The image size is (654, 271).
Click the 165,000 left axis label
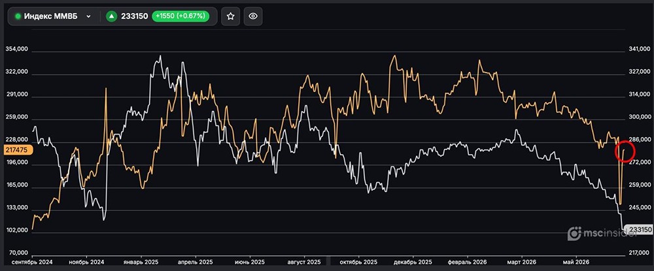click(x=17, y=185)
